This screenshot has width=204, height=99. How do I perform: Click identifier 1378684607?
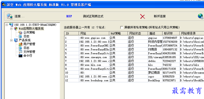point(170,38)
